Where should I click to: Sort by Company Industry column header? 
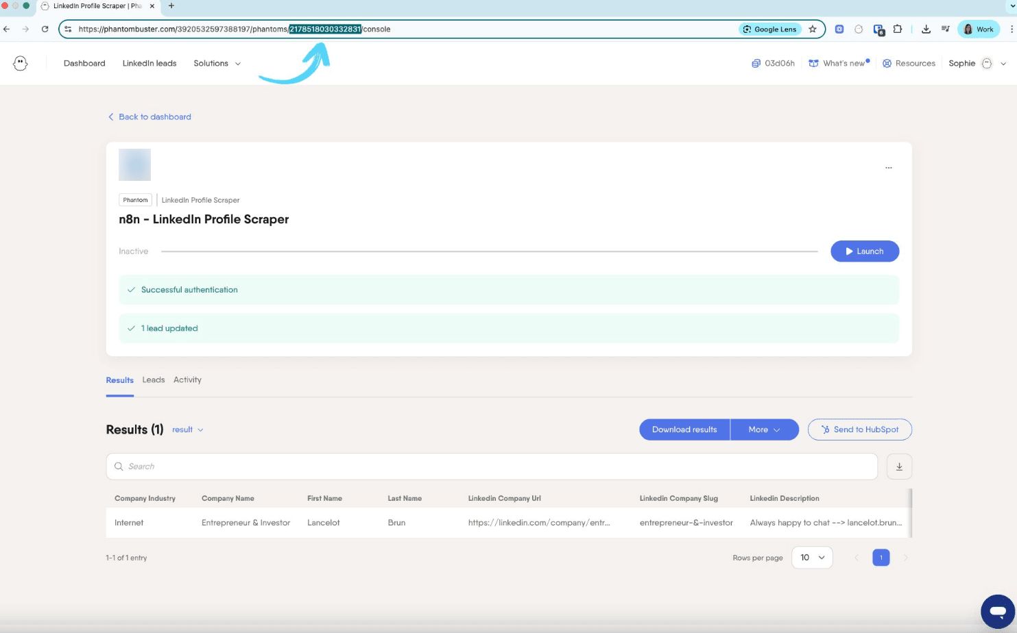pyautogui.click(x=145, y=498)
